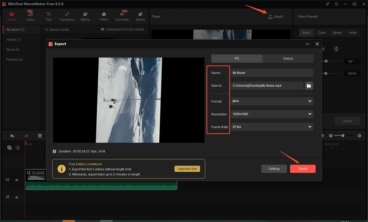Screen dimensions: 368x222
Task: Zoom out timeline with minus icon
Action: click(331, 136)
